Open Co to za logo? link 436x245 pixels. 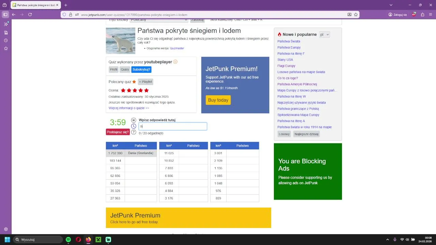288,78
